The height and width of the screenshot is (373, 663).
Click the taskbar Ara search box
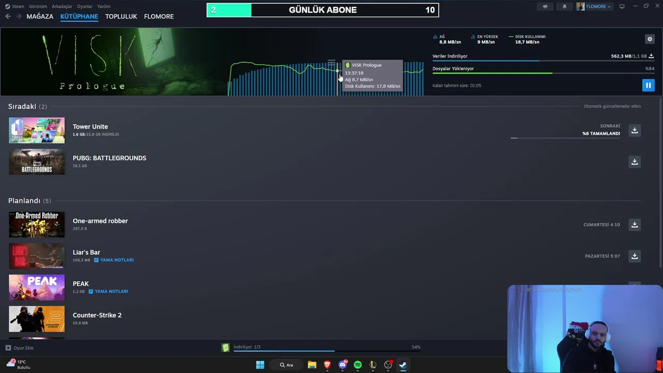point(286,365)
